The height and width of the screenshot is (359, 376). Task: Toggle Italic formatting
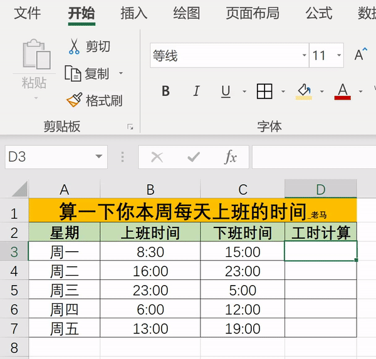pyautogui.click(x=196, y=91)
